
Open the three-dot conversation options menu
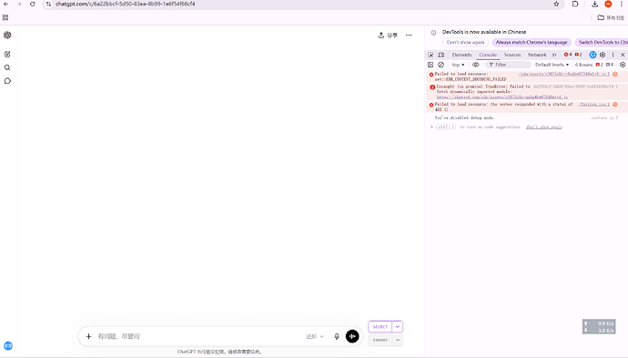409,36
